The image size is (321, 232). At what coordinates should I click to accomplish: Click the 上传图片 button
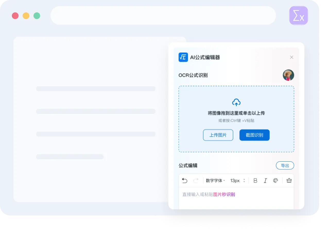(218, 135)
